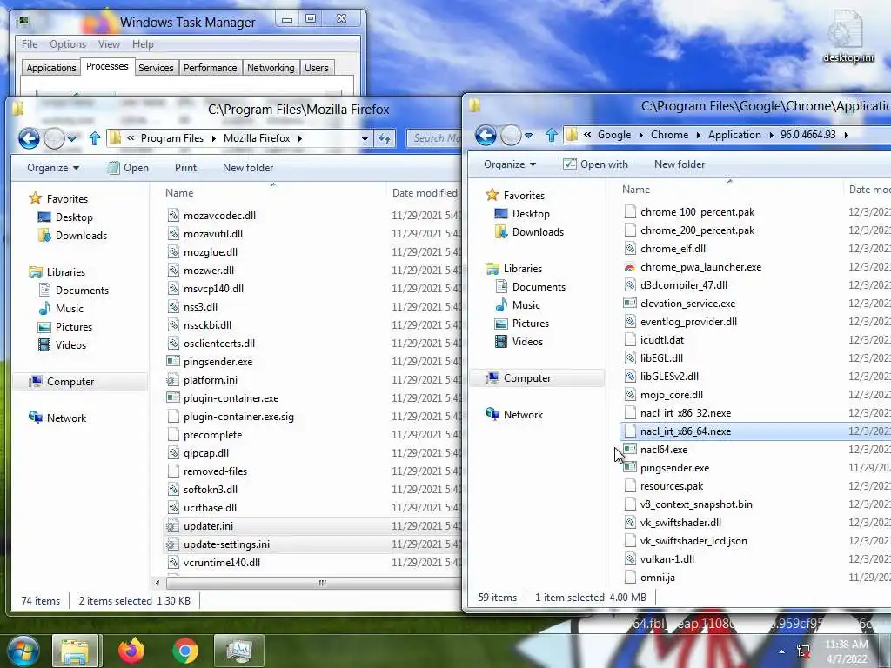Switch to Applications tab in Task Manager
The image size is (891, 668).
click(51, 68)
